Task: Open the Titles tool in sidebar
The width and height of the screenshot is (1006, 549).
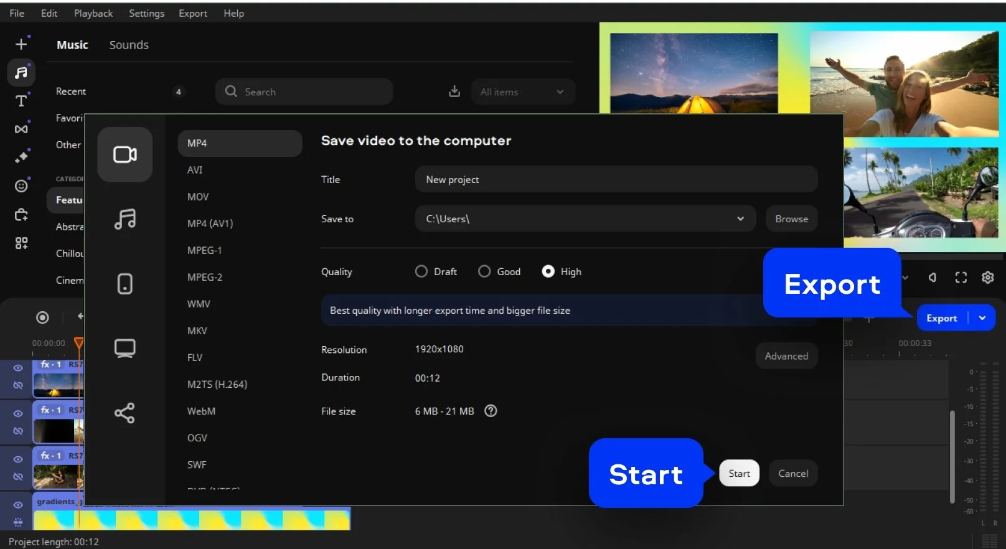Action: [x=21, y=101]
